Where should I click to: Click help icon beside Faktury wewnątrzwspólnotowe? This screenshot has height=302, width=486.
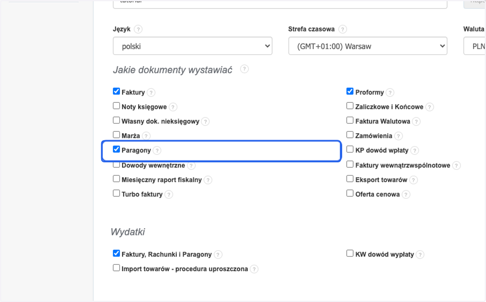click(x=456, y=166)
